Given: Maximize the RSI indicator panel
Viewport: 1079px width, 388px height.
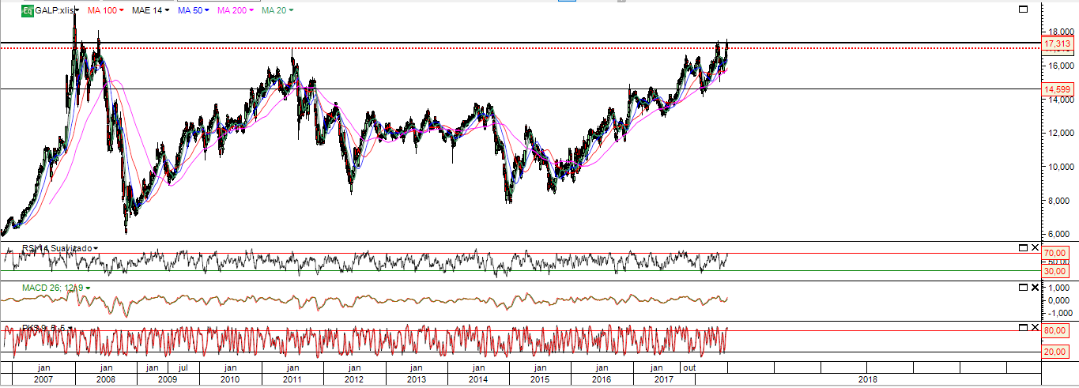Looking at the screenshot, I should coord(1023,247).
